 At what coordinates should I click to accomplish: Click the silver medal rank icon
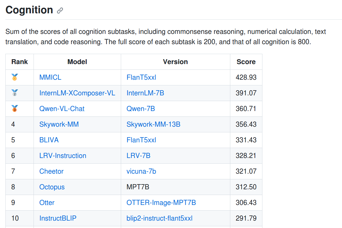tap(14, 93)
